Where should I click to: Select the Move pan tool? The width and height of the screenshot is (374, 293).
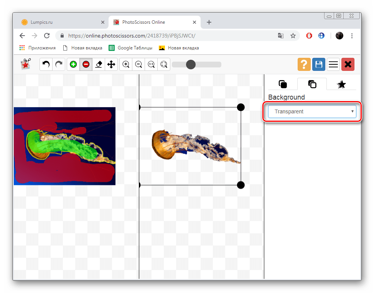click(x=111, y=64)
